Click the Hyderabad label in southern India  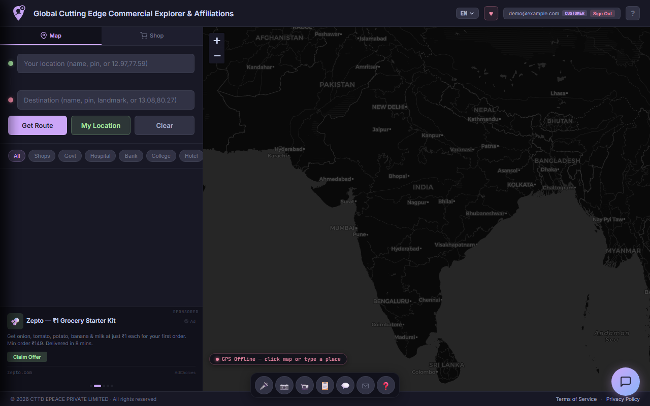[405, 249]
